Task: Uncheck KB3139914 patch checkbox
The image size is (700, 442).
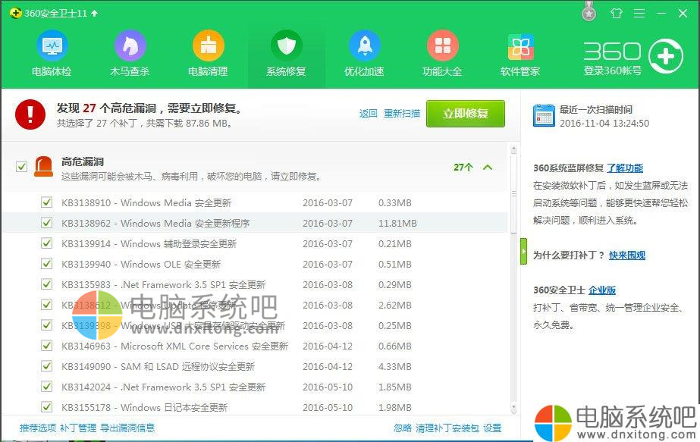Action: pos(46,243)
